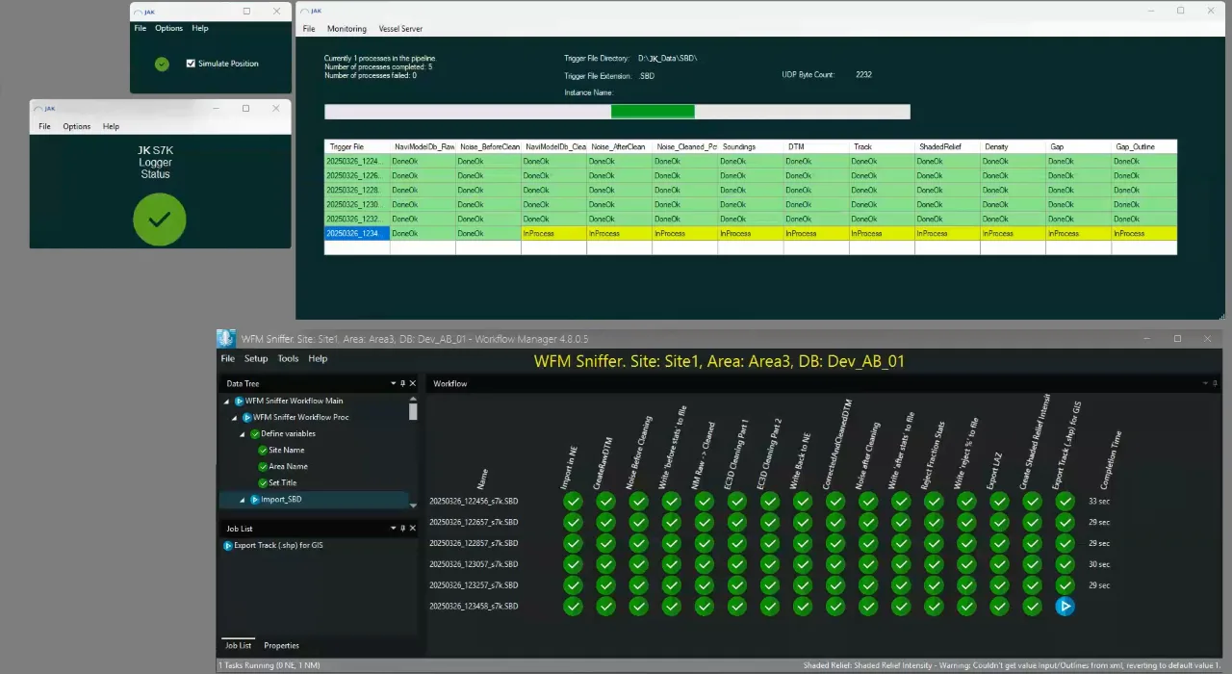Click the Define variables success icon
The image size is (1232, 674).
coord(253,433)
